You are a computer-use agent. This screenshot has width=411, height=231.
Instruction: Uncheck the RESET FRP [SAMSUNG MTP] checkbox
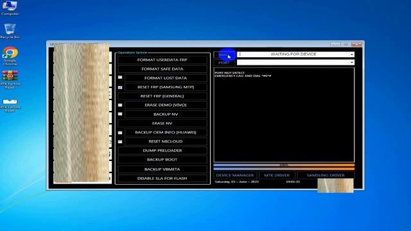click(120, 87)
